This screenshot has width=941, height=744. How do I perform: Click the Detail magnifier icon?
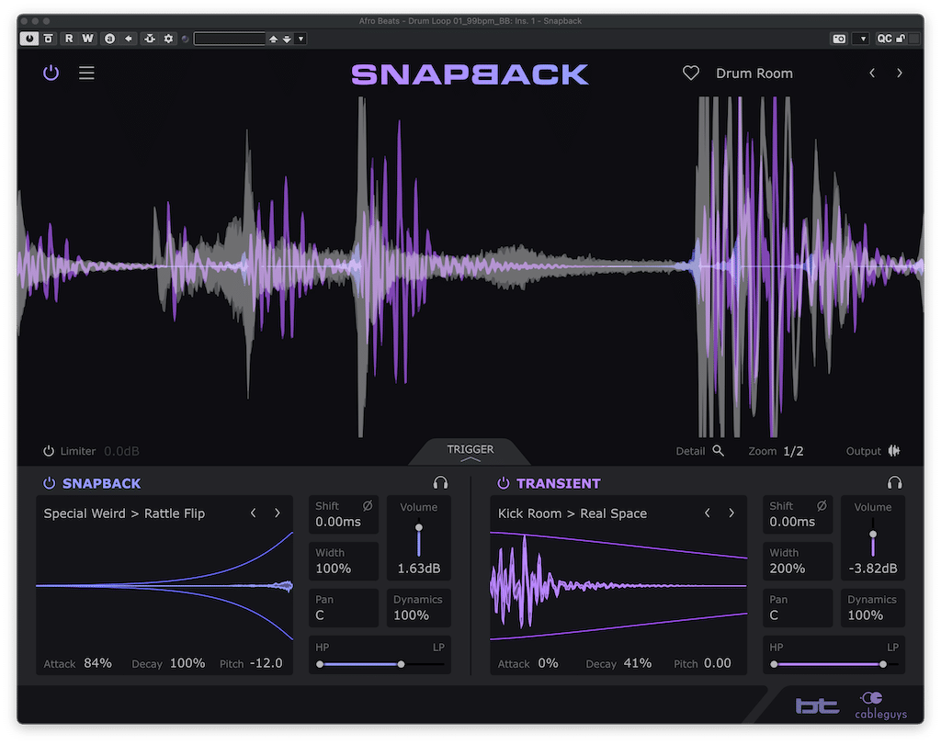[718, 451]
